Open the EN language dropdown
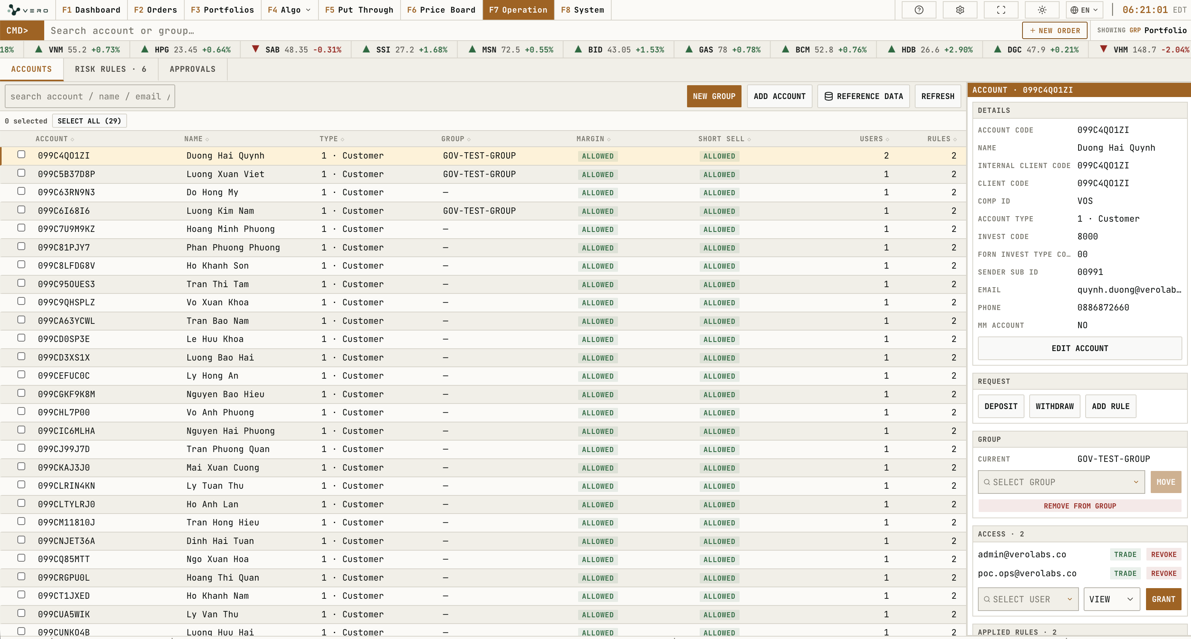 pos(1084,10)
